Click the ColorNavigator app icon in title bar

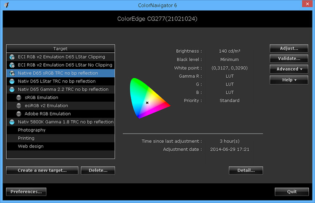pyautogui.click(x=6, y=5)
